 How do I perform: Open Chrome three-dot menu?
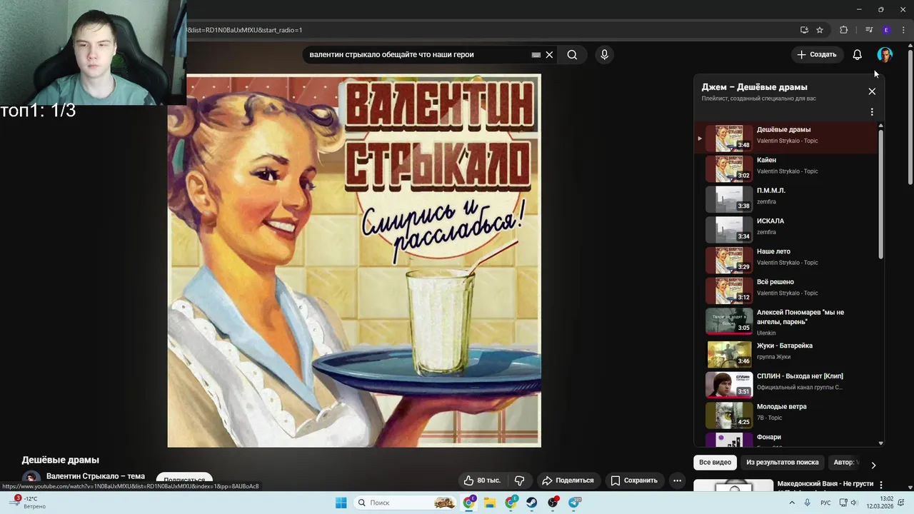point(903,30)
